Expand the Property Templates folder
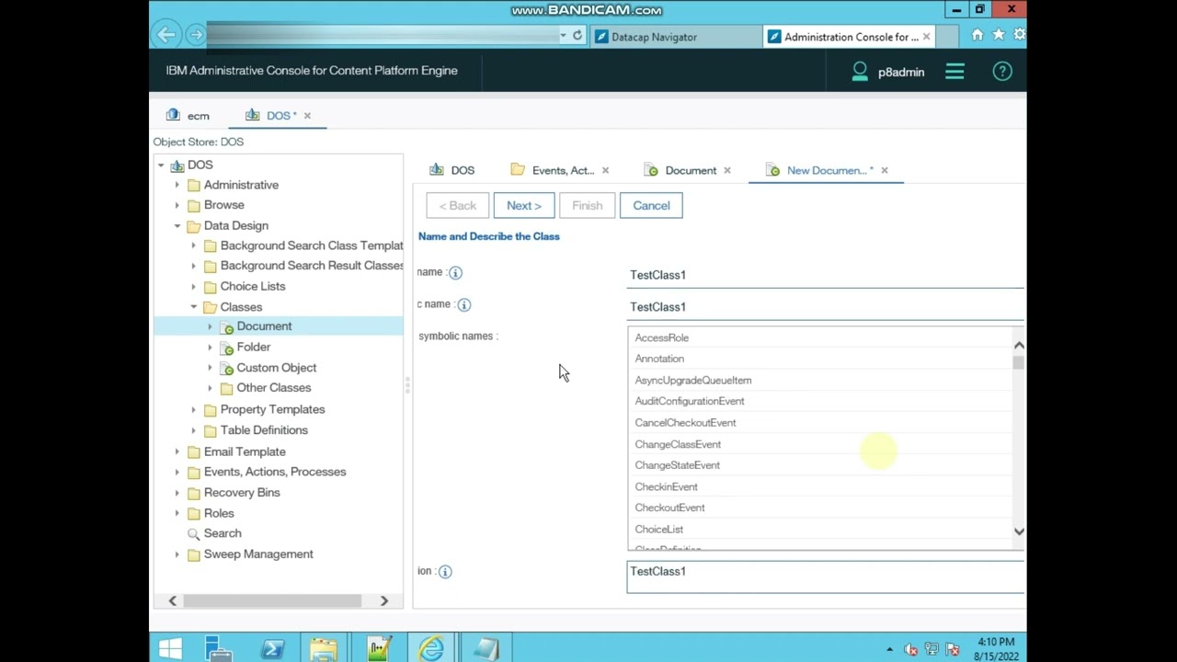Screen dimensions: 1177x662 [x=194, y=409]
